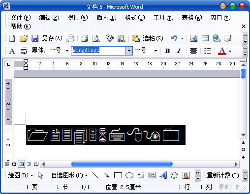This screenshot has width=250, height=194.
Task: Open print preview magnifier icon
Action: pos(96,38)
